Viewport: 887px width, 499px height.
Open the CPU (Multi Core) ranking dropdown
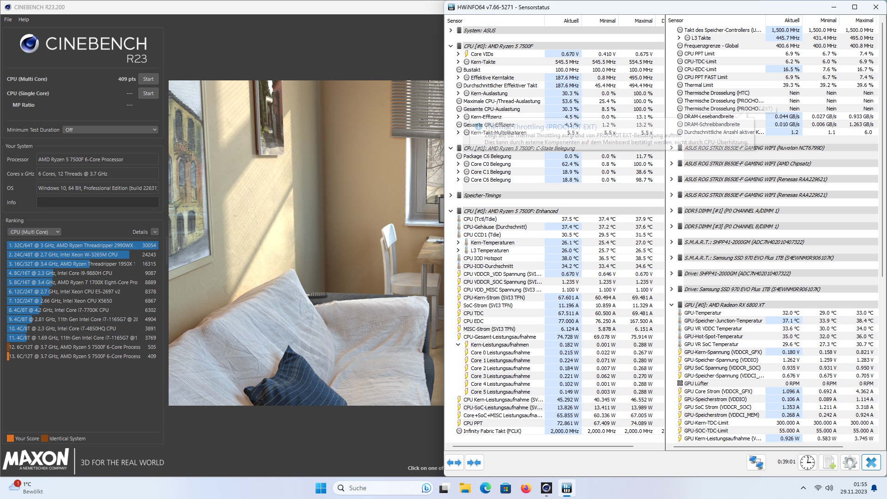point(34,232)
